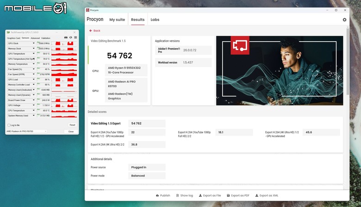
Task: Open Procyon settings gear icon
Action: pos(344,20)
